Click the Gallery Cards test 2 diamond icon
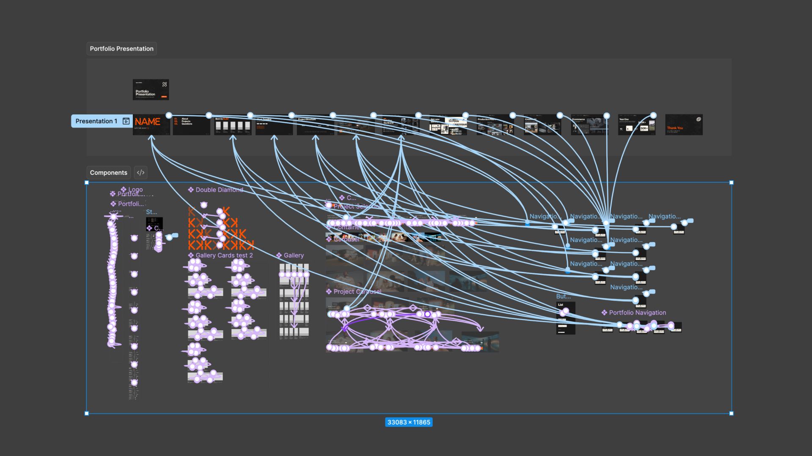 [x=191, y=255]
